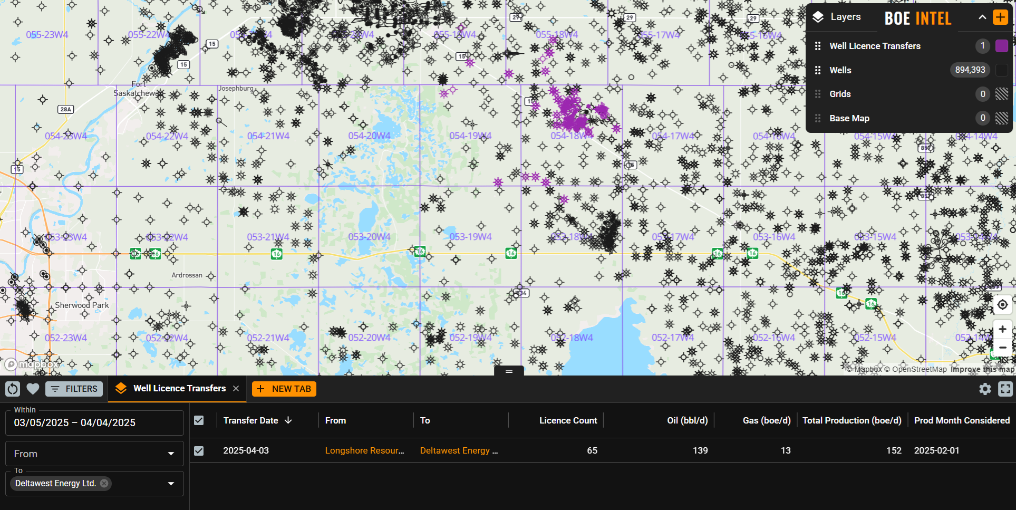Close the Well Licence Transfers tab

pos(236,388)
